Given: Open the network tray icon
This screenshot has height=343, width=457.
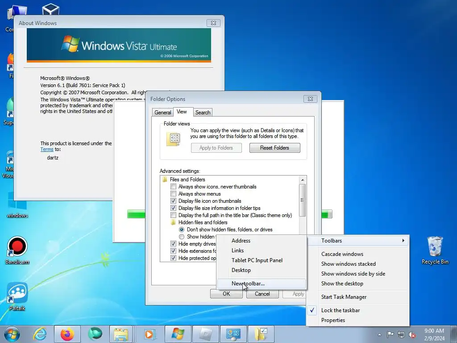Looking at the screenshot, I should pyautogui.click(x=401, y=335).
